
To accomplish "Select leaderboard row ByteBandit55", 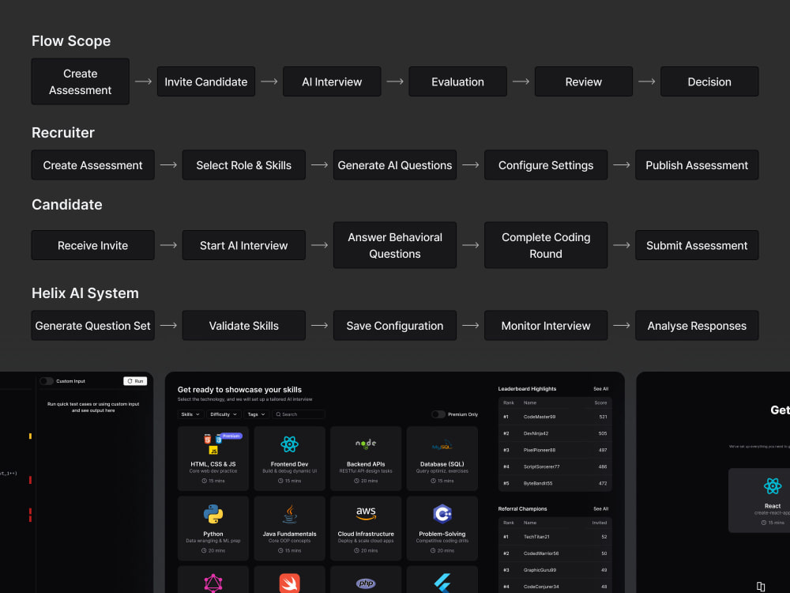I will click(x=555, y=484).
